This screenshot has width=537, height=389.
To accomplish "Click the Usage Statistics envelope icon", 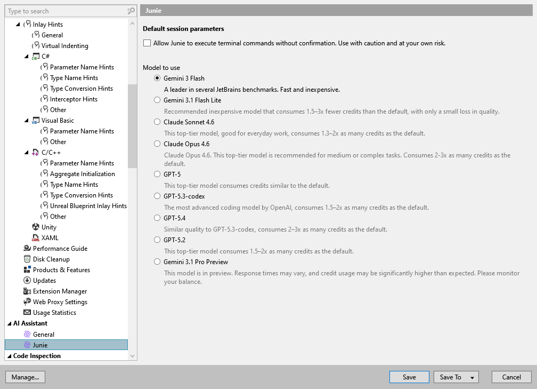I will pos(27,312).
